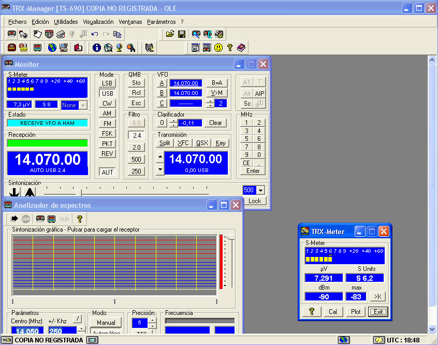Click the floppy disk save icon
Image resolution: width=438 pixels, height=345 pixels.
182,34
